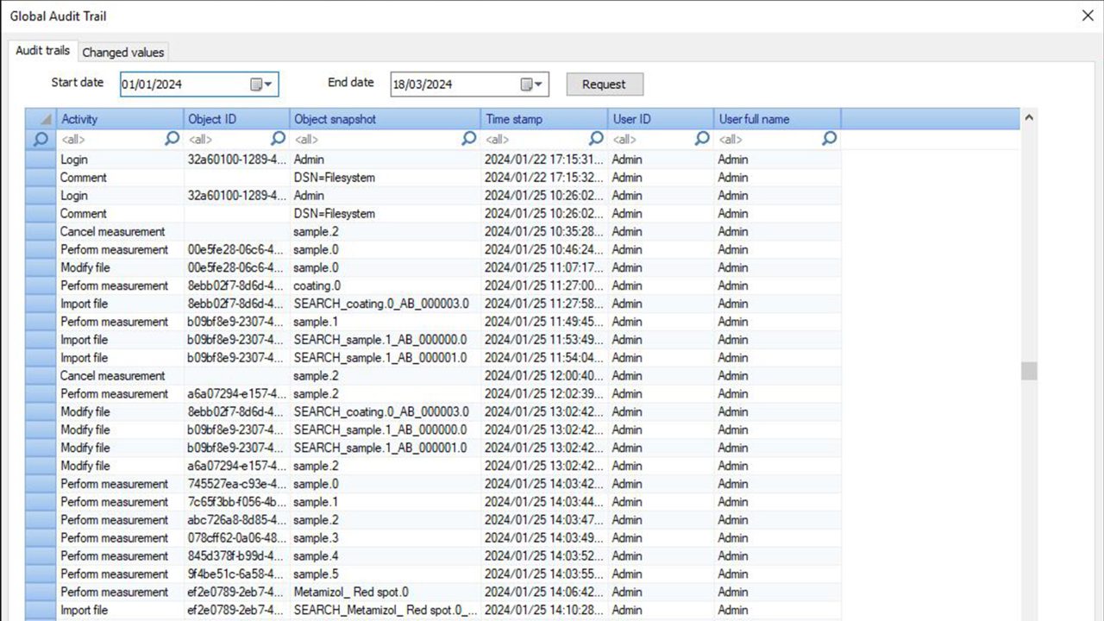Click object ID abc726a8-8d85
This screenshot has width=1104, height=621.
[235, 520]
